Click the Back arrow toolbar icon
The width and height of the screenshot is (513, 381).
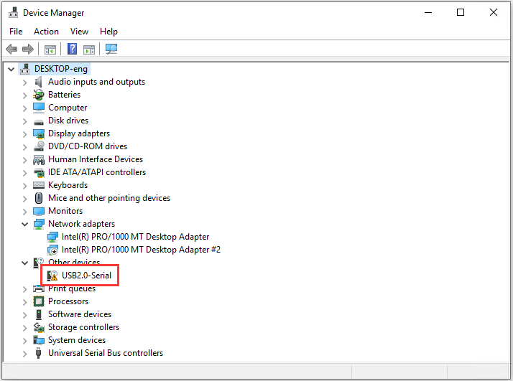pyautogui.click(x=11, y=50)
